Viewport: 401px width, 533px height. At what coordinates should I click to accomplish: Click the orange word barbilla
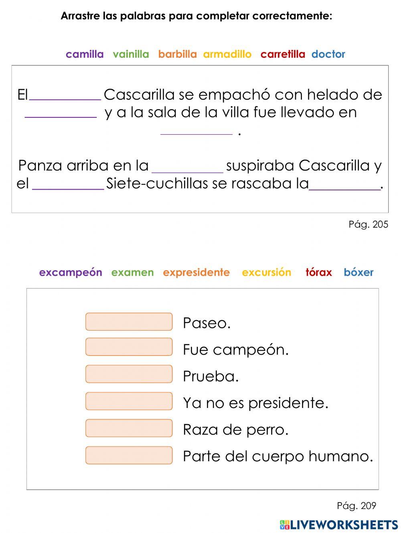pyautogui.click(x=177, y=54)
